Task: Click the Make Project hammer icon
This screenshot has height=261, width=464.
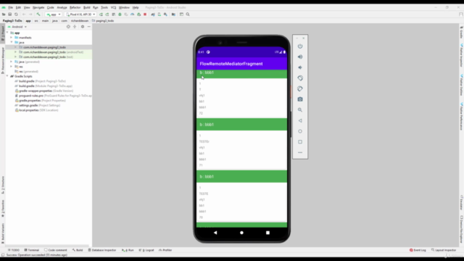Action: [x=38, y=14]
